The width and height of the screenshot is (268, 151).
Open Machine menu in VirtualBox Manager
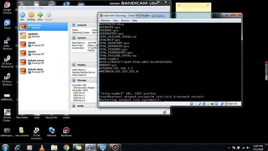31,8
